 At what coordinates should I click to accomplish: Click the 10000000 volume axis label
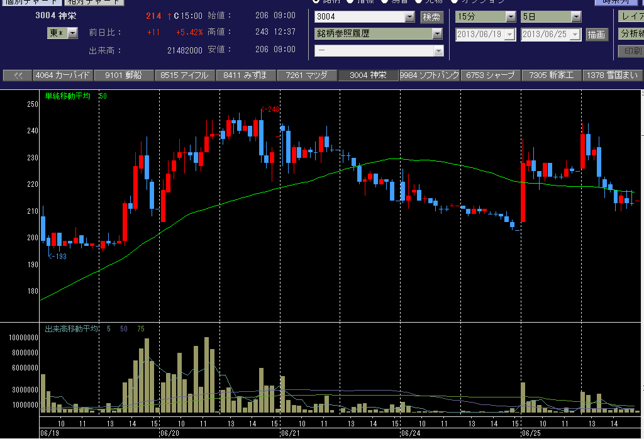pyautogui.click(x=23, y=338)
